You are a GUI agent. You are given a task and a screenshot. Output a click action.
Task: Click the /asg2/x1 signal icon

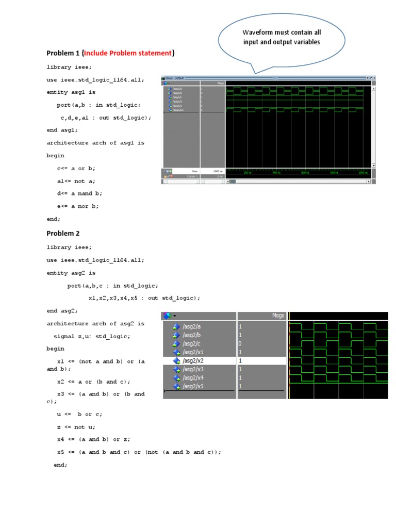pyautogui.click(x=176, y=352)
